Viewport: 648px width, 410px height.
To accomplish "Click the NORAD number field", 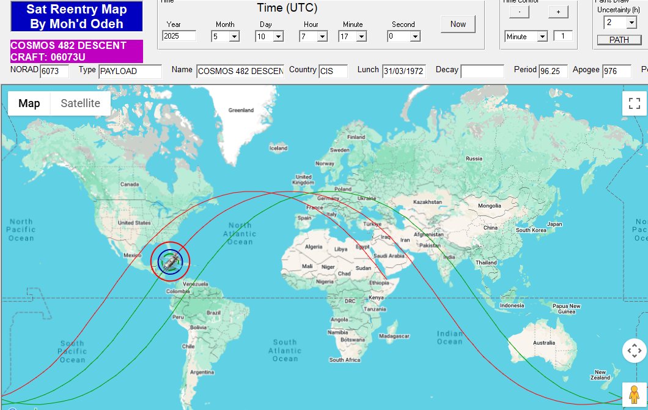I will click(x=54, y=71).
